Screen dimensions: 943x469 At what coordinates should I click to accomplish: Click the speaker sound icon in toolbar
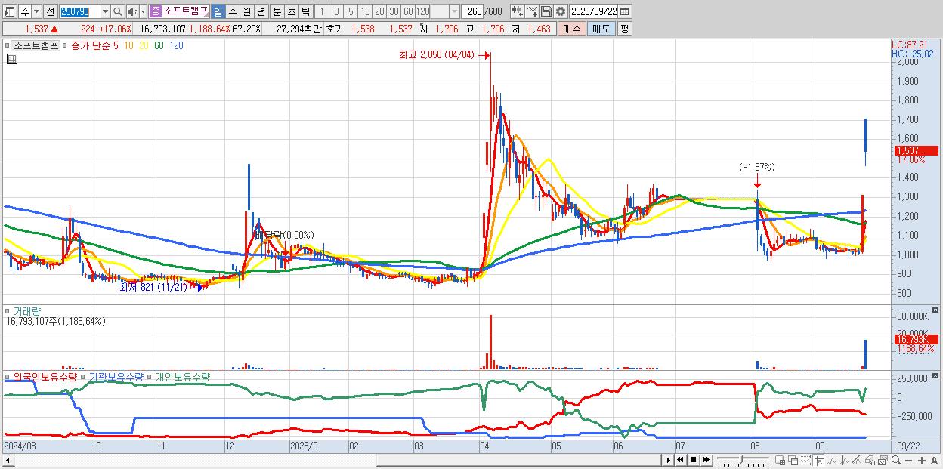(132, 11)
